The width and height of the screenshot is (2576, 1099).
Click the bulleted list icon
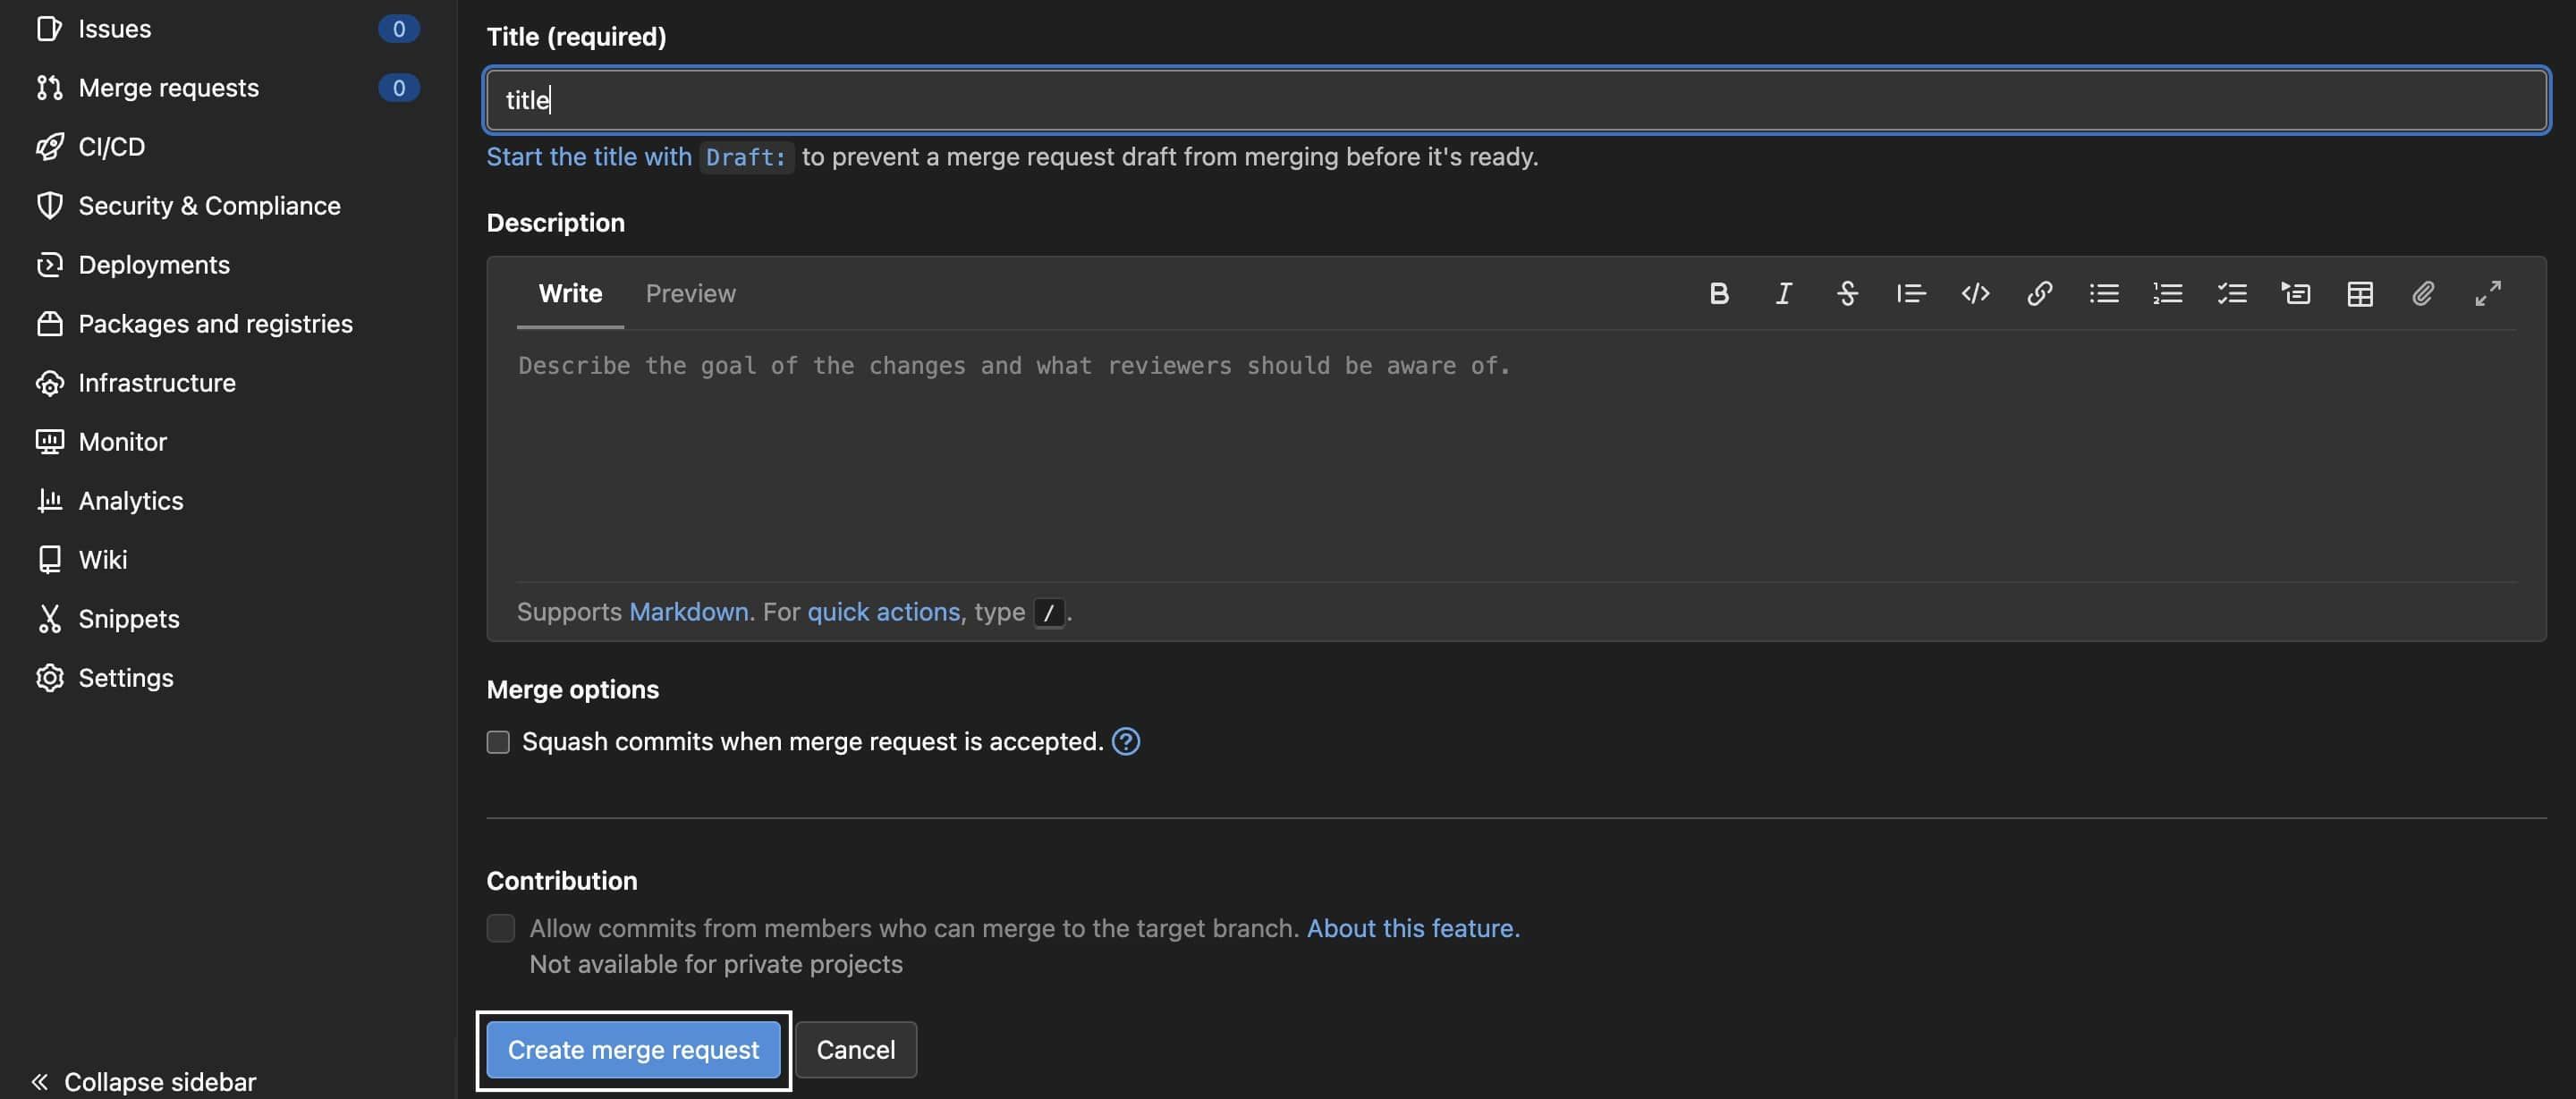2103,292
